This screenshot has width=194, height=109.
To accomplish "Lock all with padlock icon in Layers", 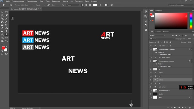I will [170, 42].
